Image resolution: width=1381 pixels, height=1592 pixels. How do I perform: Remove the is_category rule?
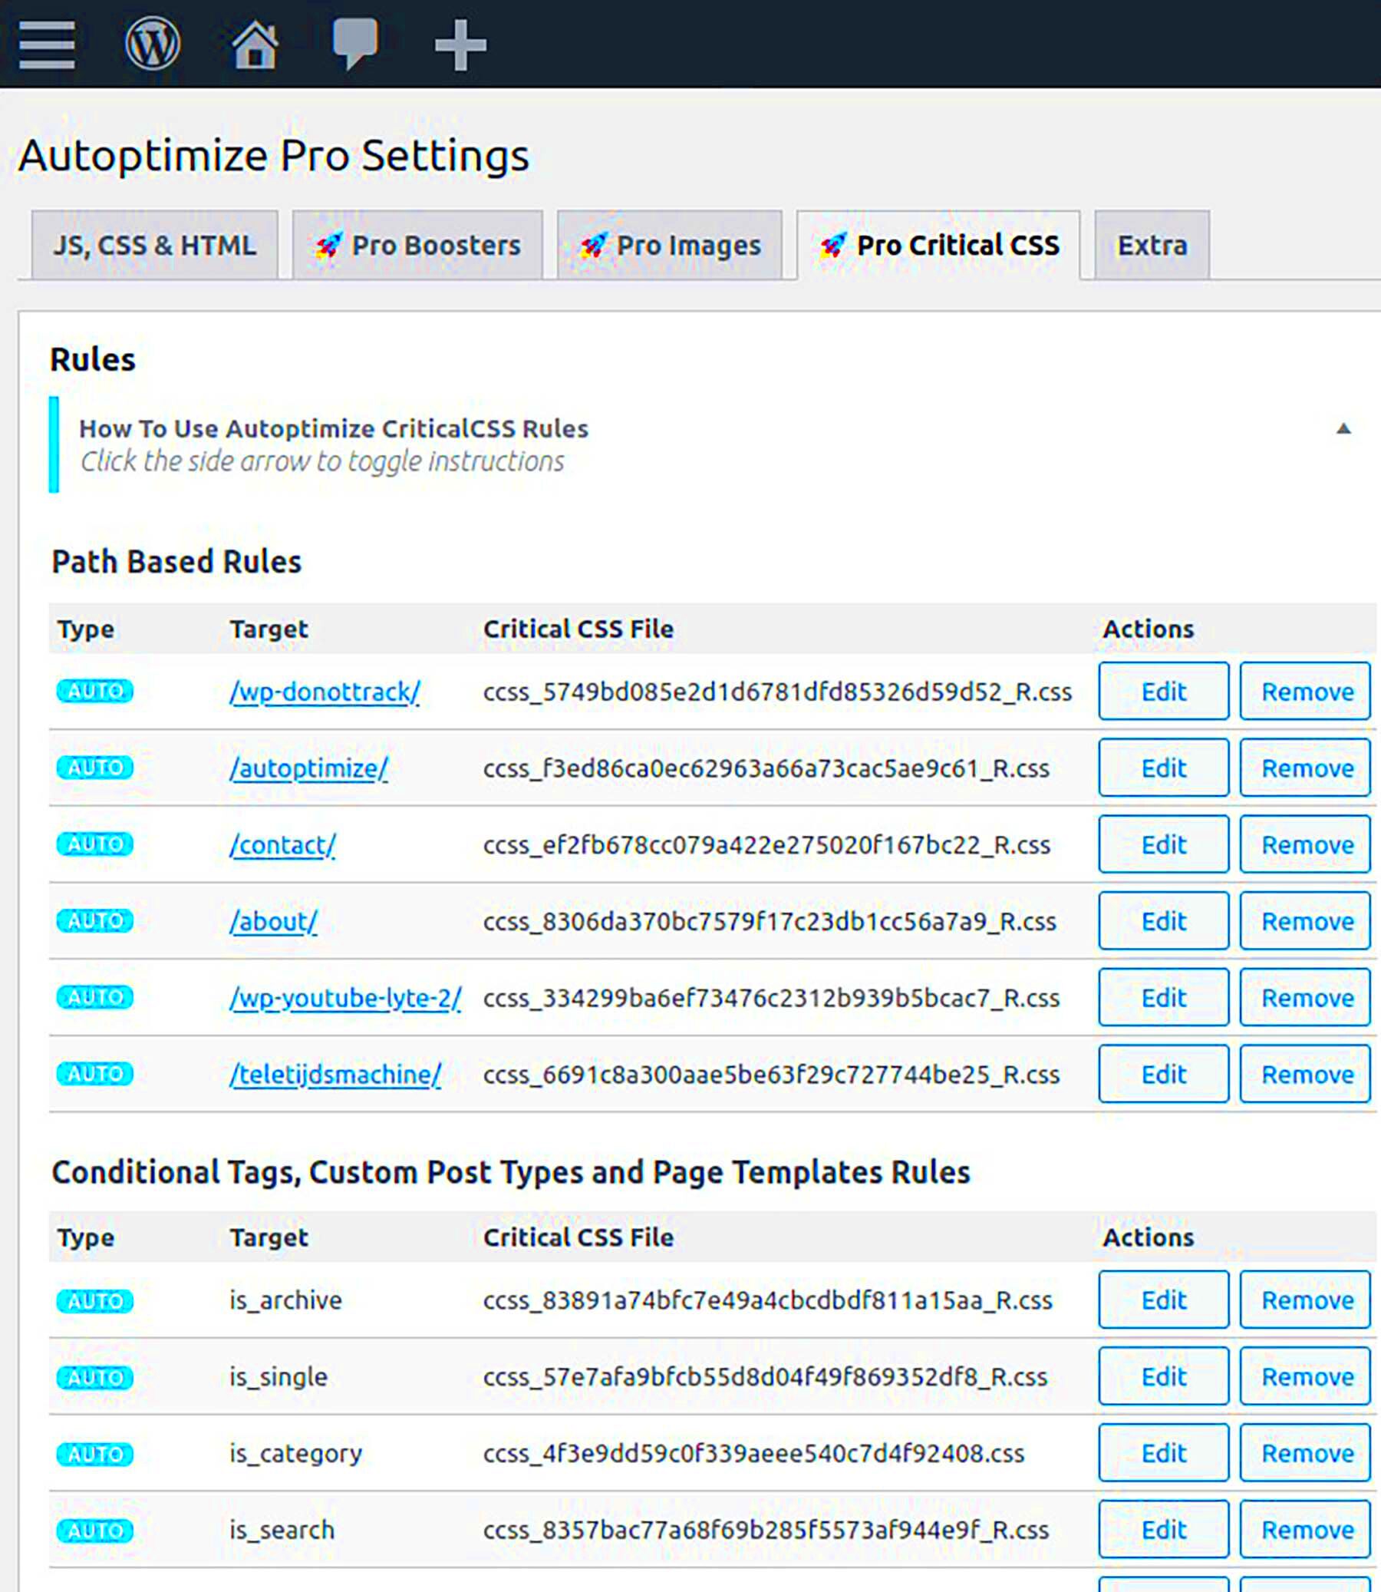(x=1307, y=1452)
